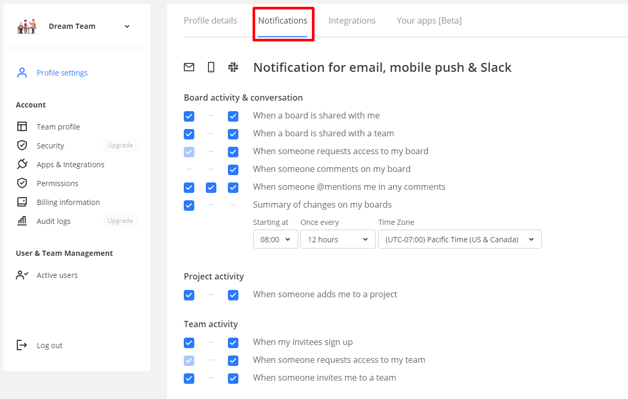This screenshot has height=399, width=628.
Task: Toggle mobile push for @mentions in comments
Action: point(211,187)
